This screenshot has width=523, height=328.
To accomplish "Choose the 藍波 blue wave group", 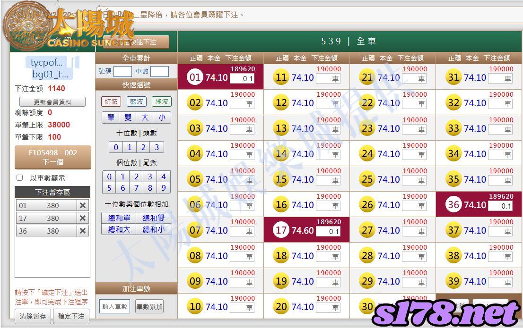I will pos(136,101).
